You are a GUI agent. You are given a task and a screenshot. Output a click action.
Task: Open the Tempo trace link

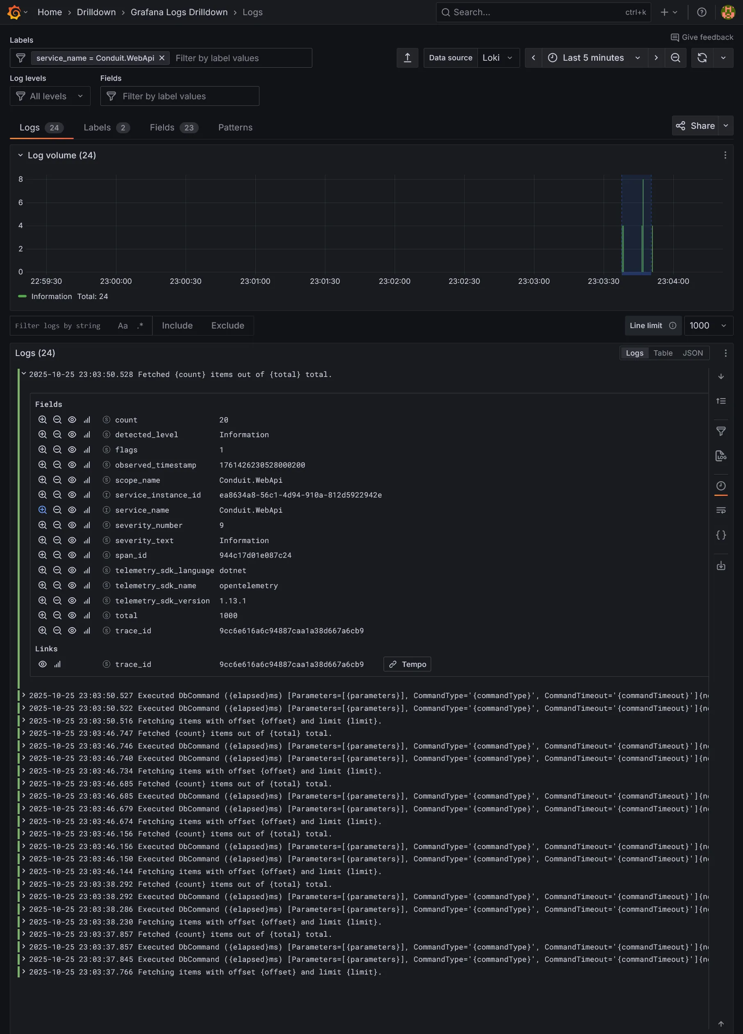point(407,664)
